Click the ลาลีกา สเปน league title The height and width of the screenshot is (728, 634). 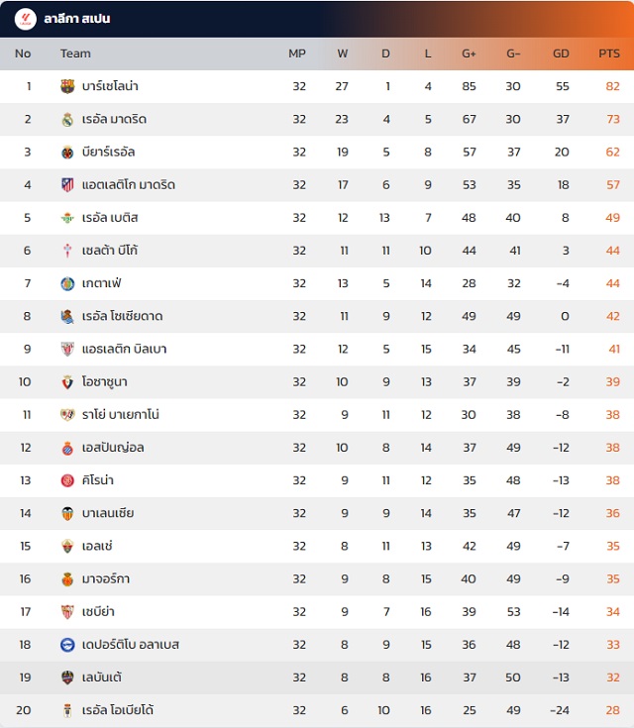coord(77,19)
